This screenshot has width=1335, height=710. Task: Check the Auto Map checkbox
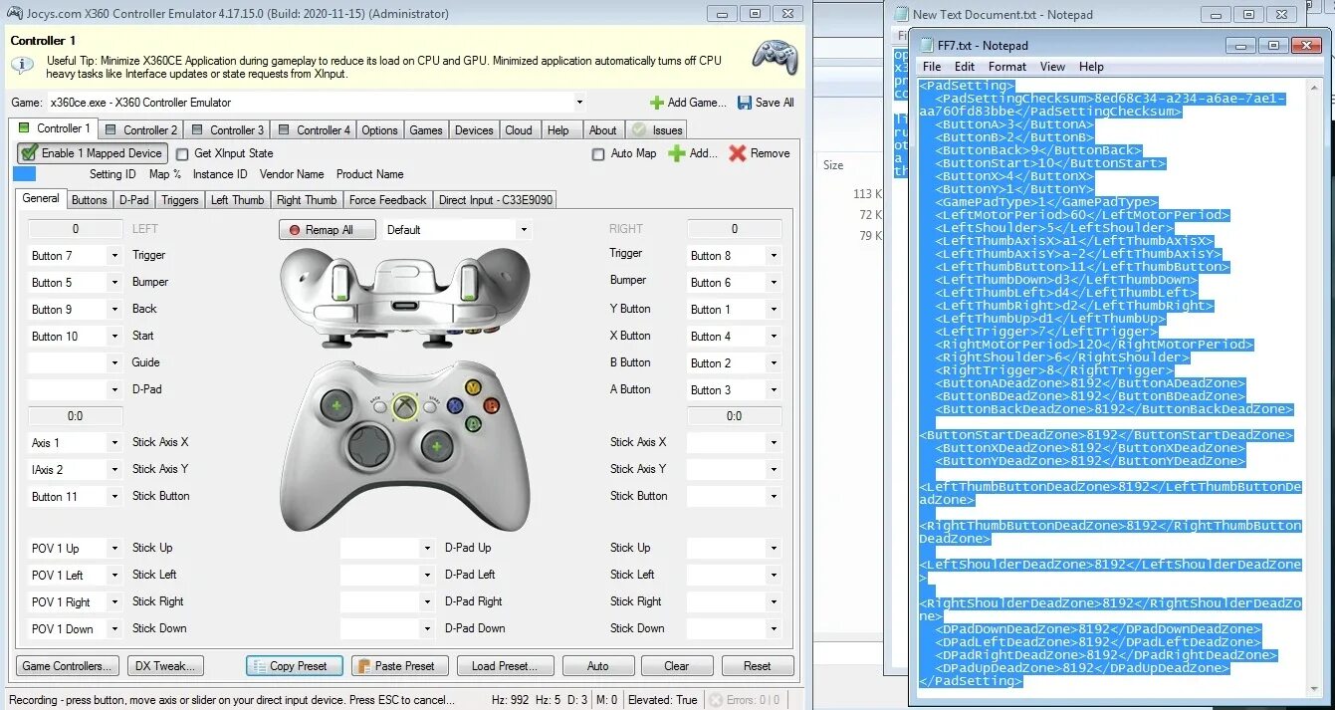[x=598, y=154]
